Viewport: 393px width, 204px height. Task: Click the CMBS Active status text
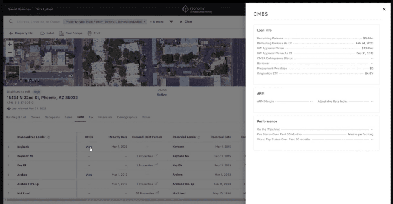click(162, 95)
